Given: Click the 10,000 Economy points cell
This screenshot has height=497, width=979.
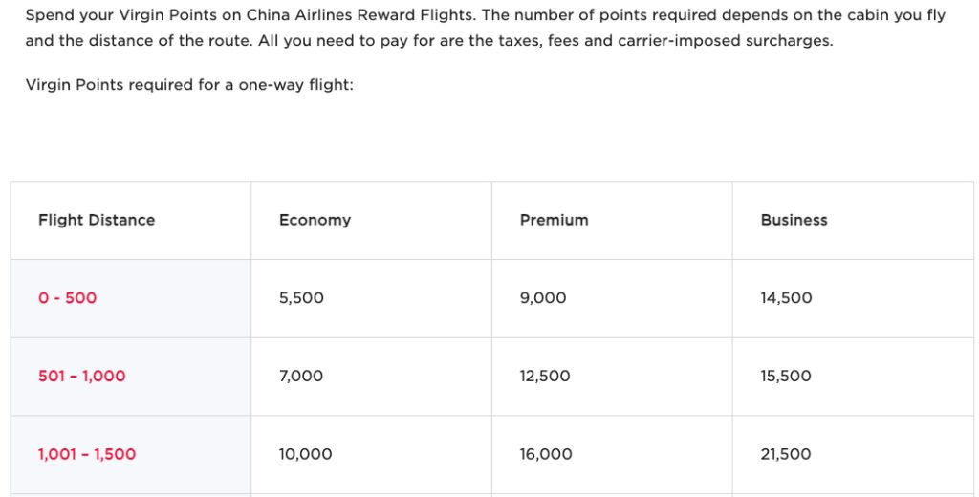Looking at the screenshot, I should [306, 455].
